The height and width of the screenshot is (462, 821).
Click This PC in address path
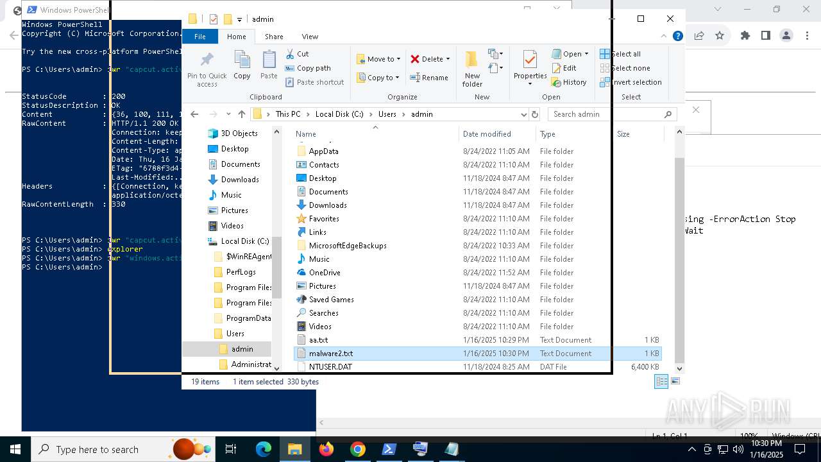tap(287, 114)
